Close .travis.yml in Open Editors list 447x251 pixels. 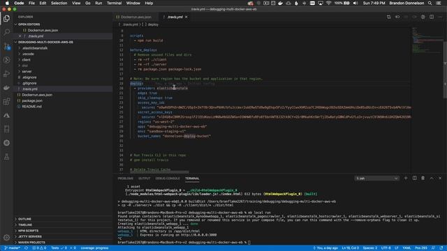[x=20, y=36]
